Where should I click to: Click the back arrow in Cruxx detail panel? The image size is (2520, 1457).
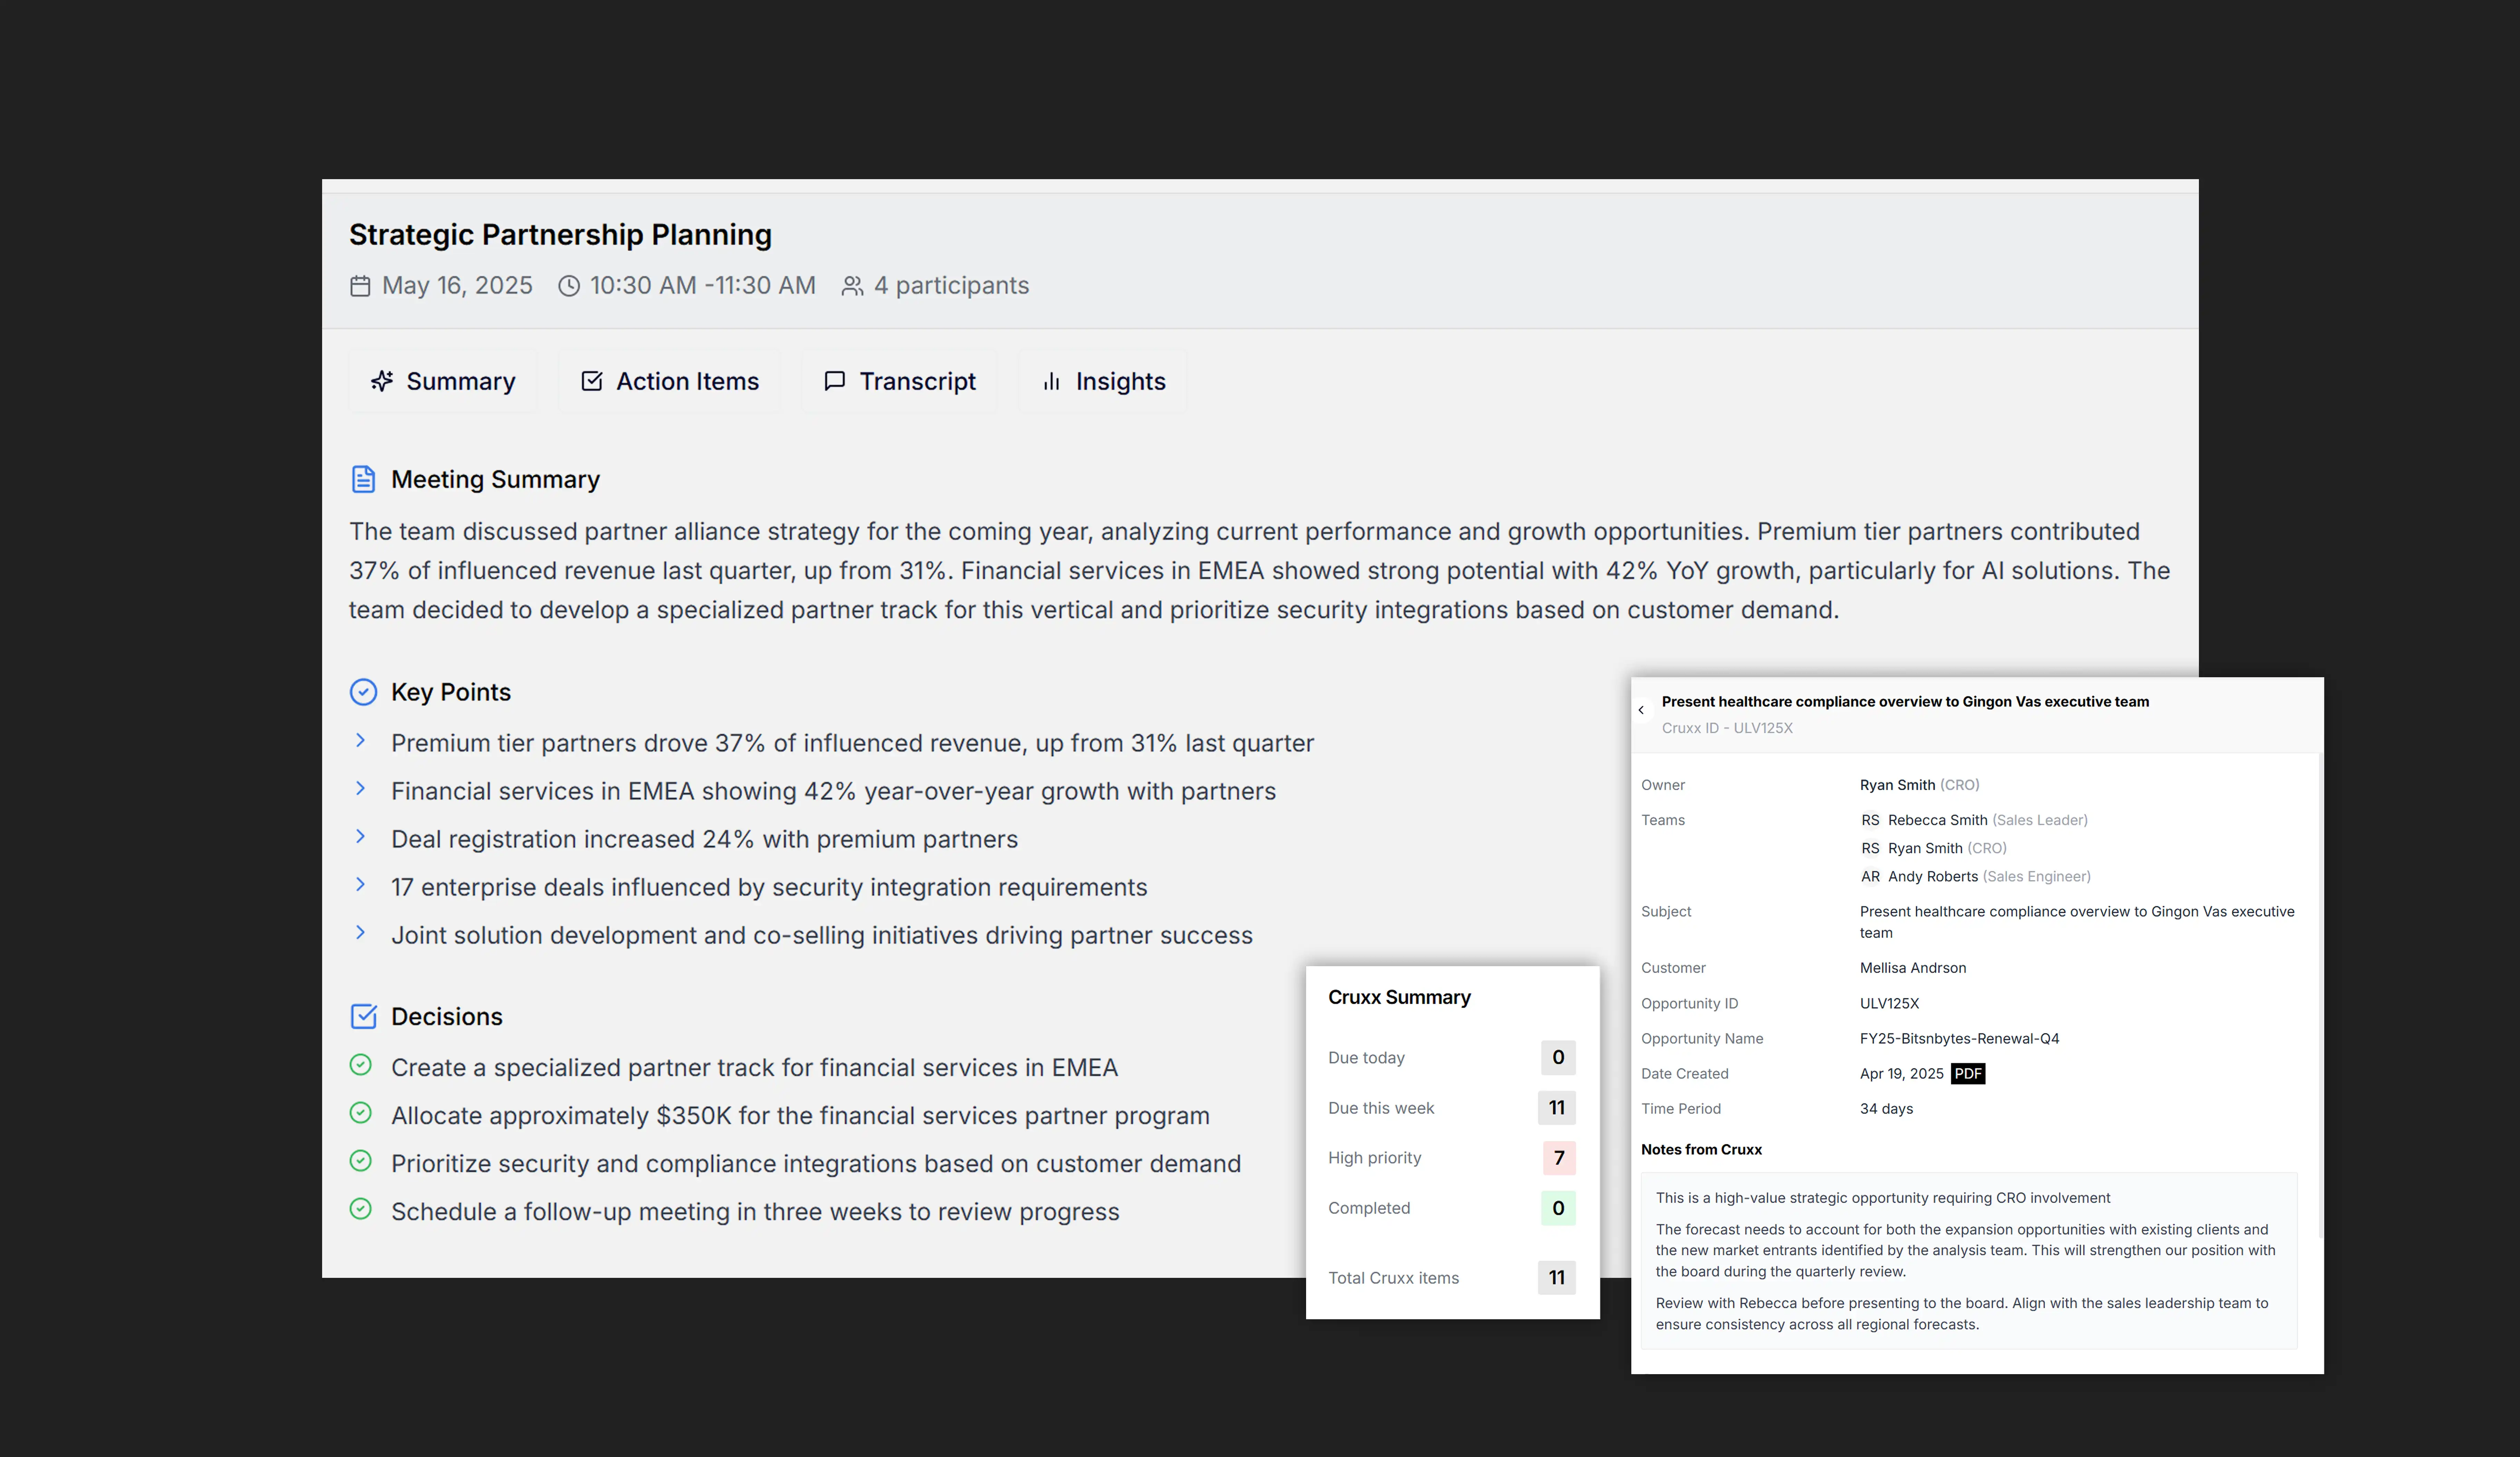(x=1641, y=710)
